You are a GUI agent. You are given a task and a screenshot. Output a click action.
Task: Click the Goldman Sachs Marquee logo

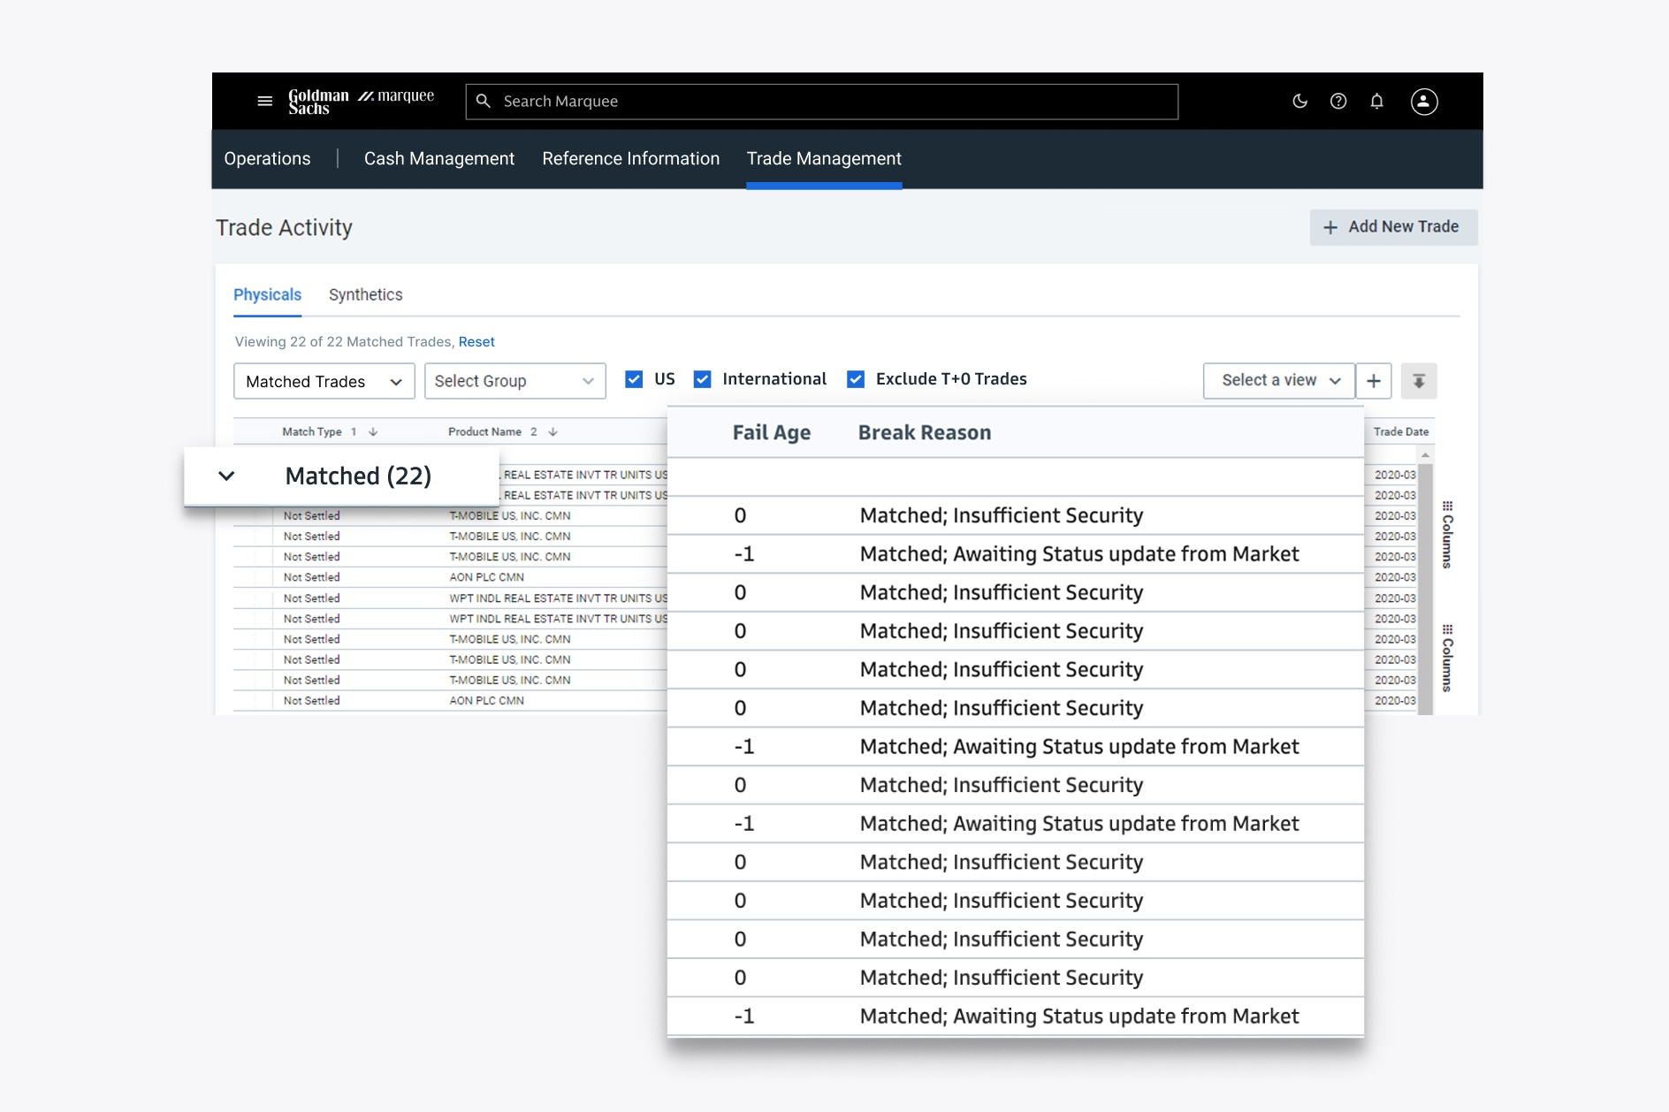point(361,102)
